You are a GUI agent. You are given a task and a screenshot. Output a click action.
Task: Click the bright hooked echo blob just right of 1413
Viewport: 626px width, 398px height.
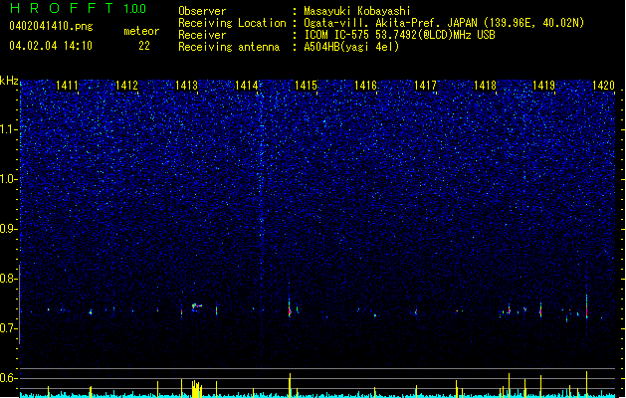196,306
